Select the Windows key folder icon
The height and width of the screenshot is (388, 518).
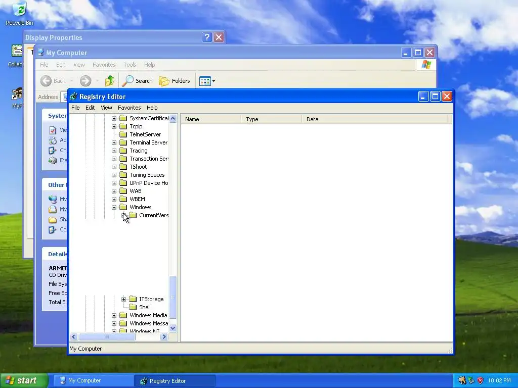click(123, 207)
